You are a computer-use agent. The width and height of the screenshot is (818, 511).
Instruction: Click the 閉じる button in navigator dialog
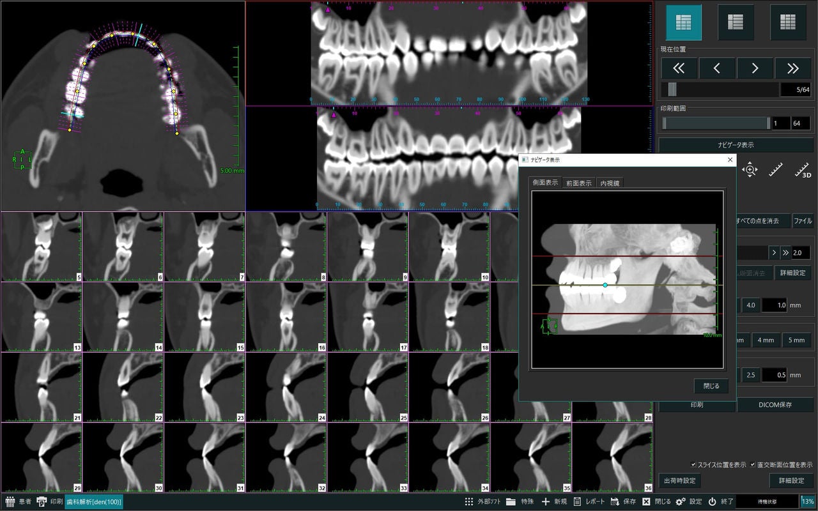pyautogui.click(x=711, y=386)
